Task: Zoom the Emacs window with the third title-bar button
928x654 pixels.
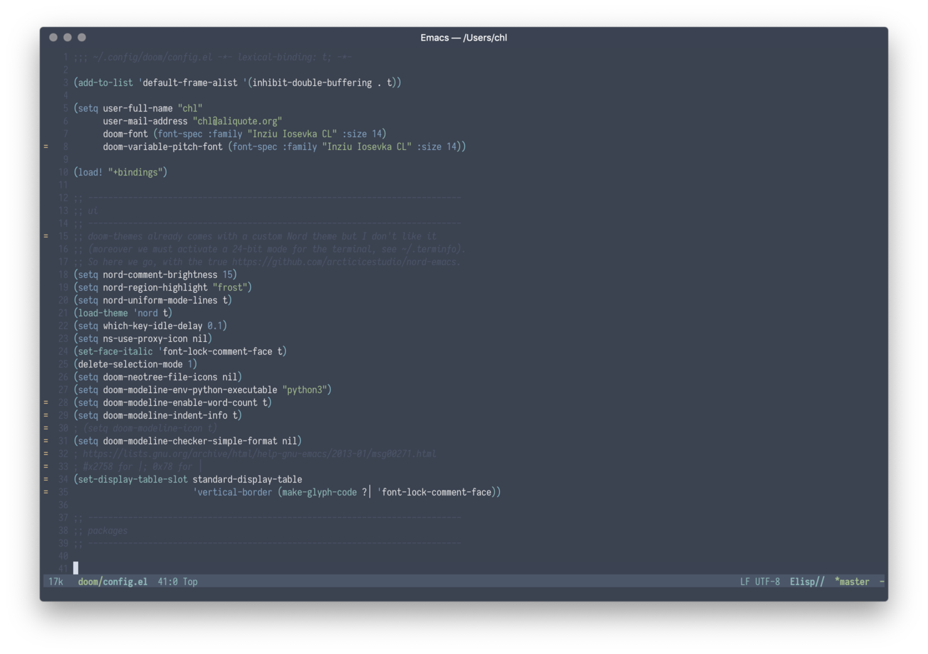Action: pyautogui.click(x=82, y=38)
